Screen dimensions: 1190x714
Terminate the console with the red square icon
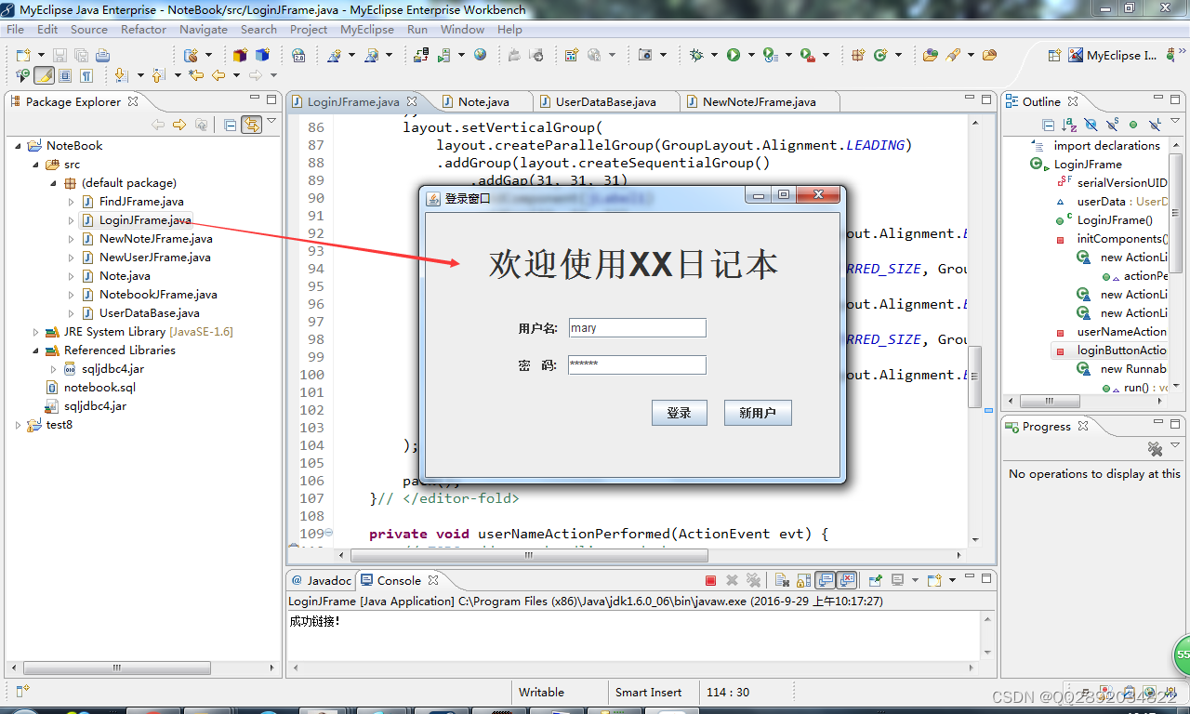point(710,579)
